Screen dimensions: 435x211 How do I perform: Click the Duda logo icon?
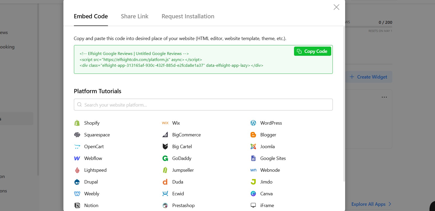coord(165,182)
